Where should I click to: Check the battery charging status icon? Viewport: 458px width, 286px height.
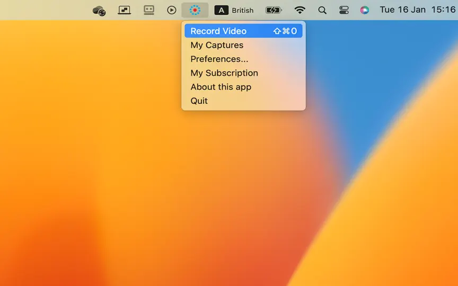(274, 10)
